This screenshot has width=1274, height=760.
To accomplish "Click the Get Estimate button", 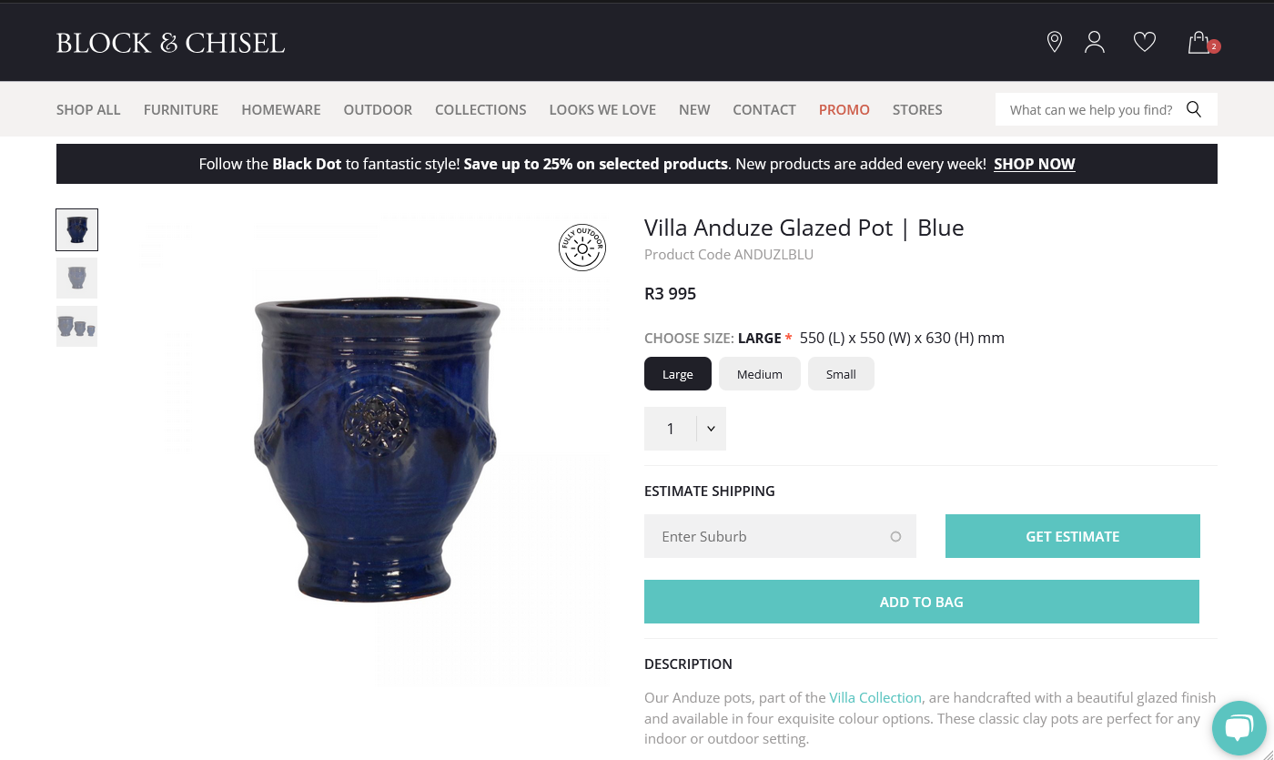I will point(1072,536).
